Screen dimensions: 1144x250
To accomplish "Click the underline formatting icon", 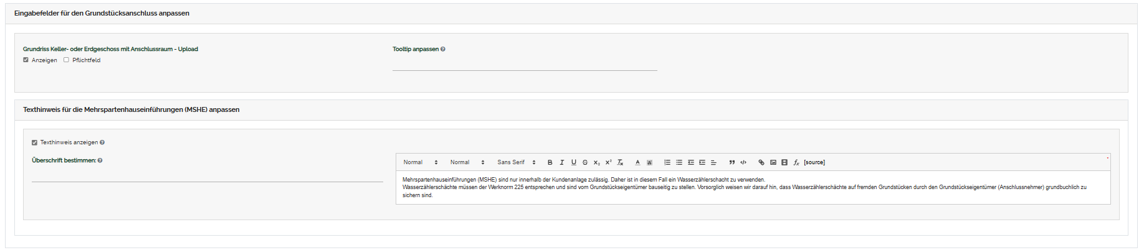I will coord(573,162).
